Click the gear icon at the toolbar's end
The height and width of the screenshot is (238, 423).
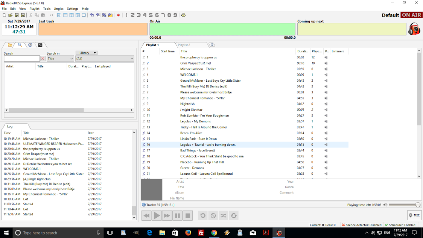[183, 15]
